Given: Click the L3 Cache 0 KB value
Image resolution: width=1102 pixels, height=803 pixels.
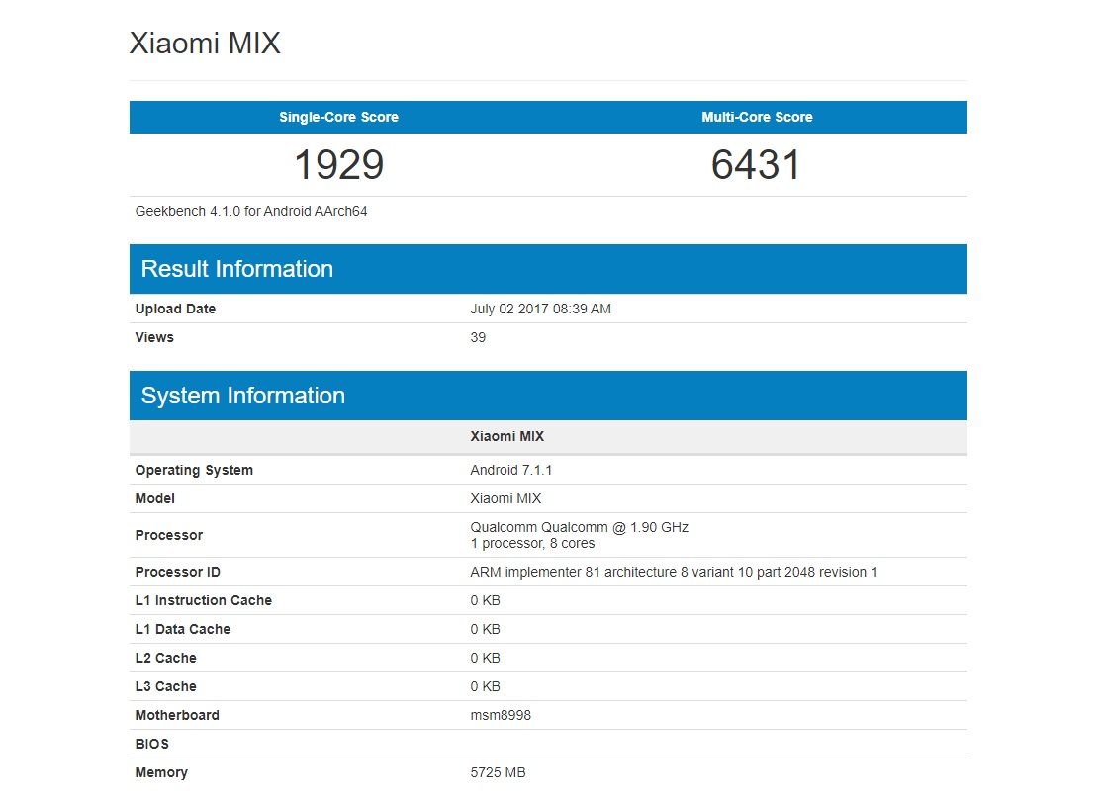Looking at the screenshot, I should (x=485, y=687).
